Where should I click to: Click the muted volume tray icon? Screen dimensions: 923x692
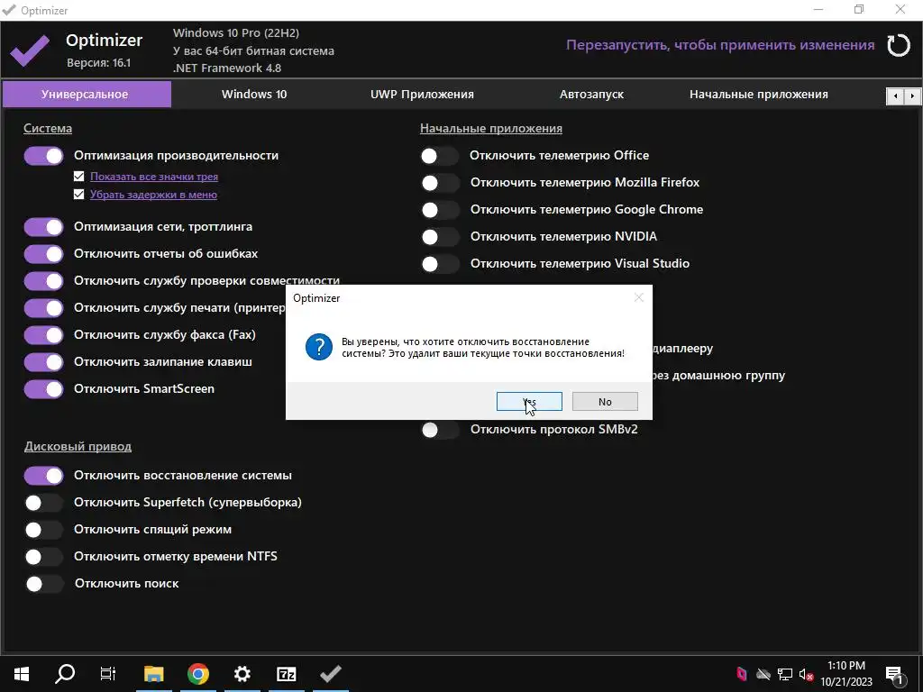point(806,674)
